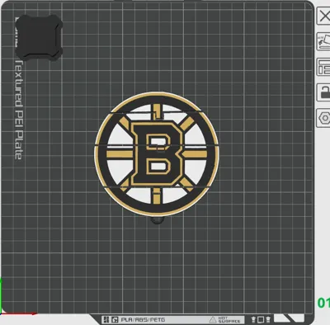Click the hot surface warning triangle
This screenshot has width=330, height=325.
tap(213, 320)
